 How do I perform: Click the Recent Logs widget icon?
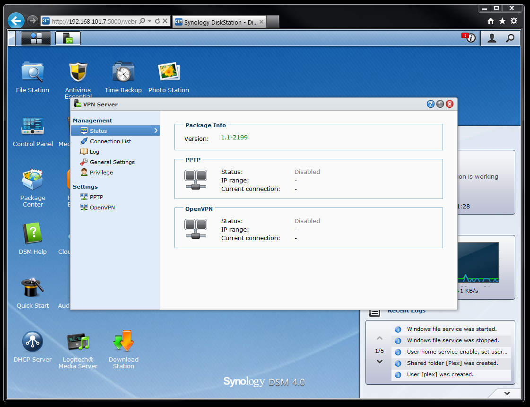374,312
